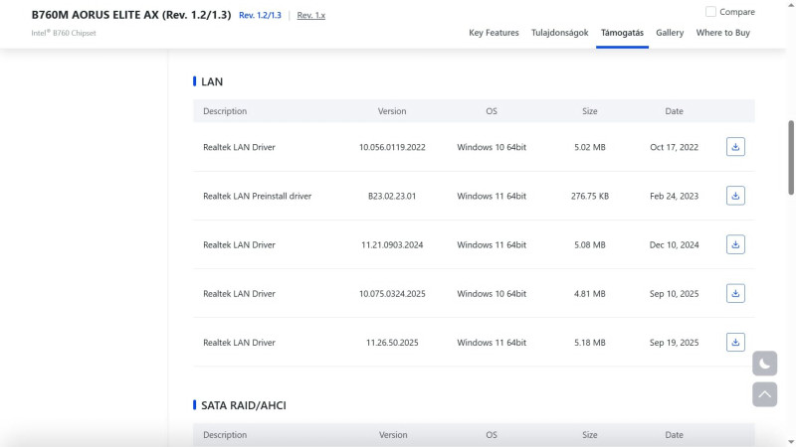
Task: Click the Version column header in LAN table
Action: coord(392,111)
